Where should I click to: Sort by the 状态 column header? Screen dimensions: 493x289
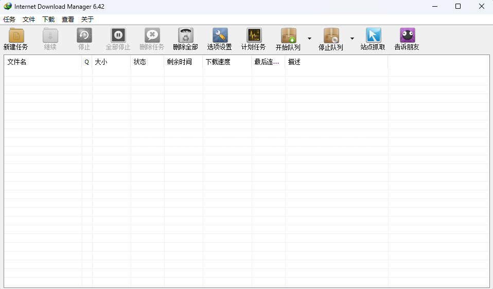pos(148,62)
